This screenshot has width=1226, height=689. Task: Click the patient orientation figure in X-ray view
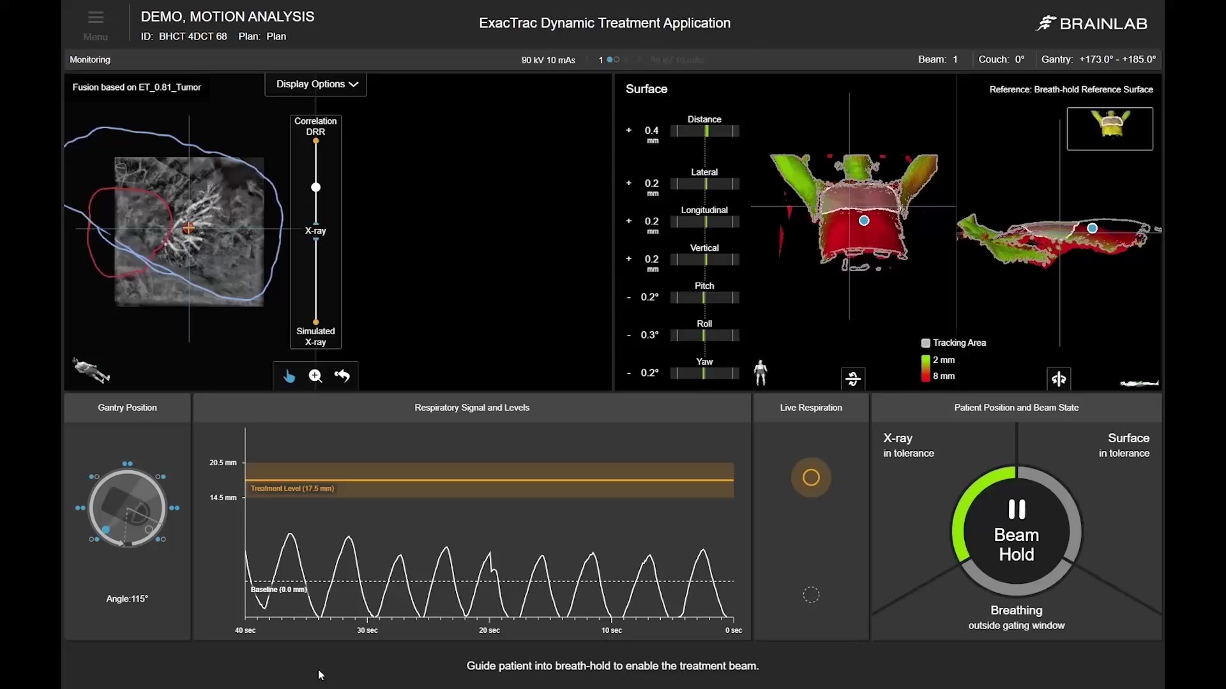[91, 371]
